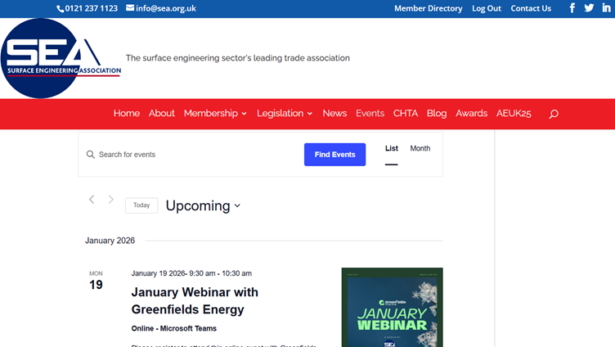615x347 pixels.
Task: Open the Facebook social icon
Action: [572, 8]
